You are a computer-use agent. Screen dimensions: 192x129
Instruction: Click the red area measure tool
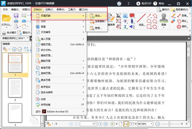click(182, 26)
